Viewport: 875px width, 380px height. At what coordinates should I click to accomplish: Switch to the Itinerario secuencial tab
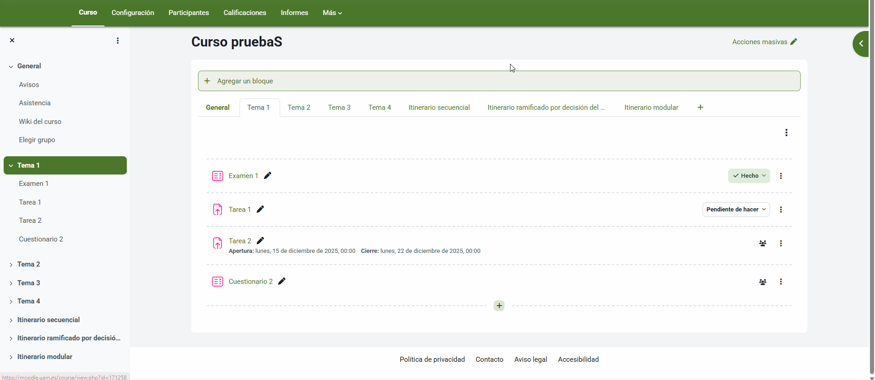(439, 108)
